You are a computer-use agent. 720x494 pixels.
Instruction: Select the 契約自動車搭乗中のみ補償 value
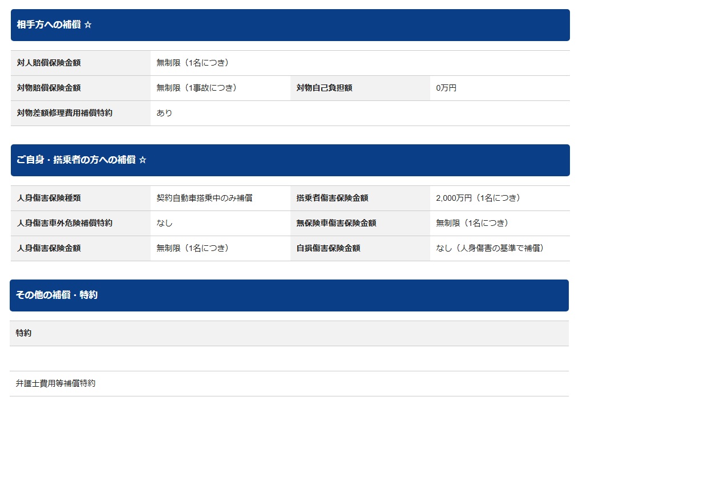[x=205, y=198]
